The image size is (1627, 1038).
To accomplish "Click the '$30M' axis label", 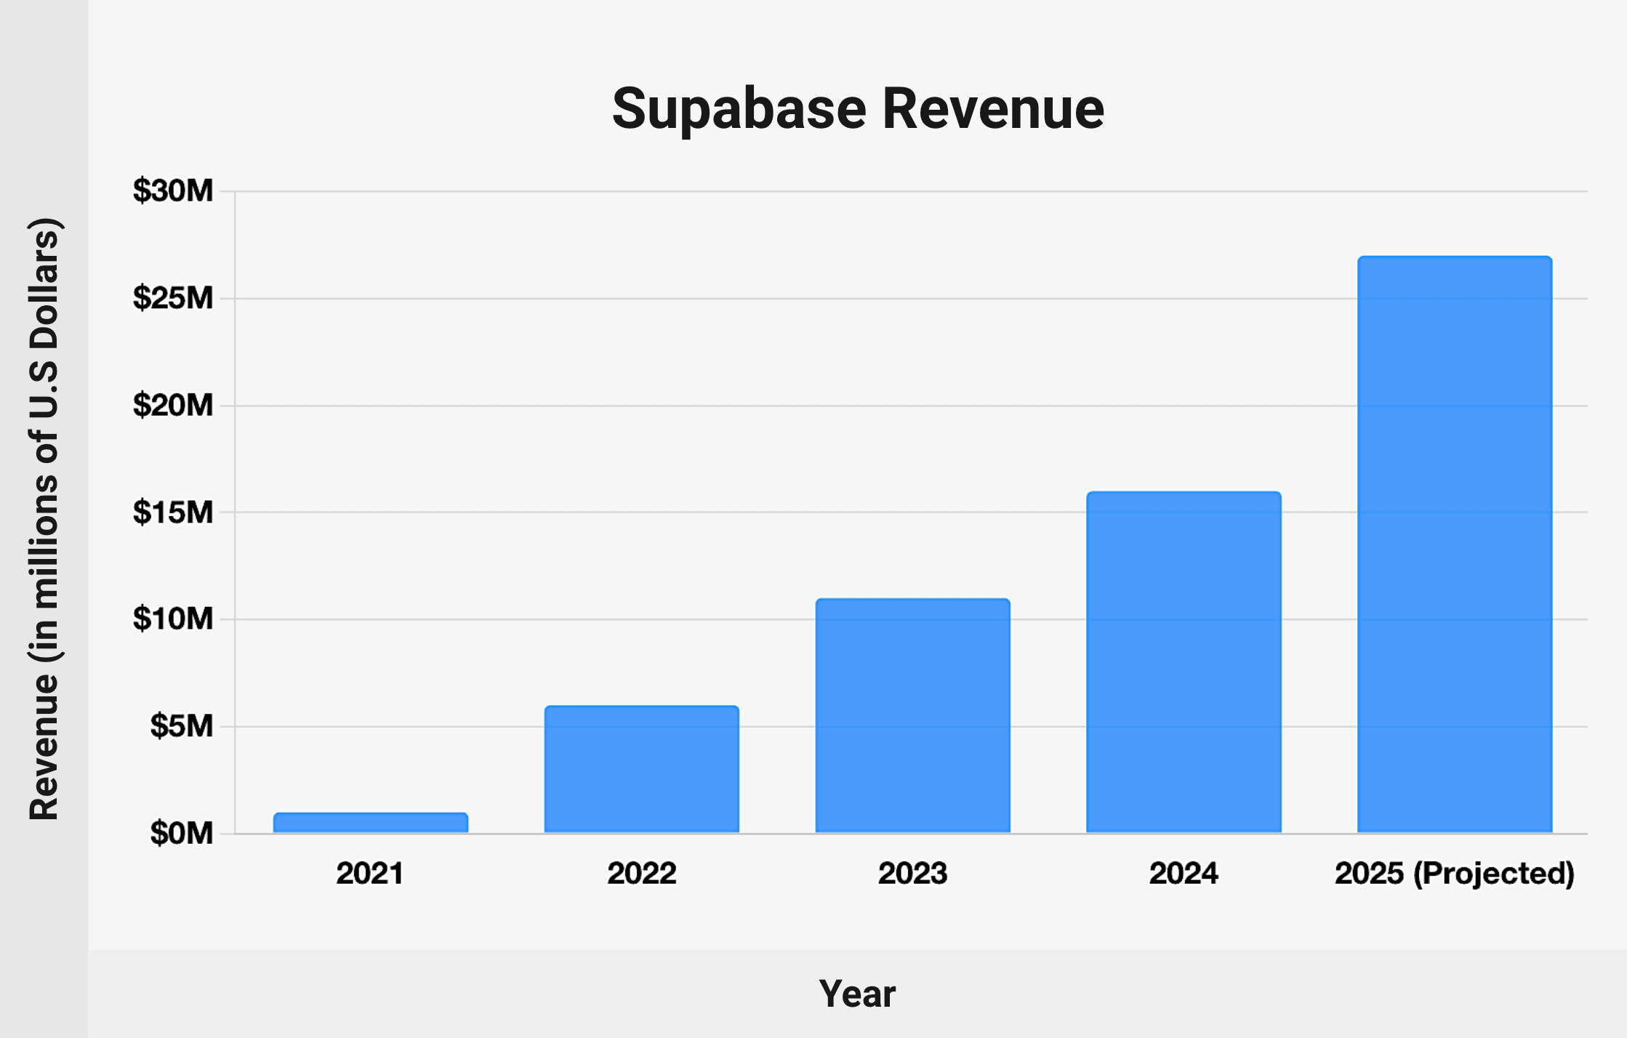I will [173, 191].
